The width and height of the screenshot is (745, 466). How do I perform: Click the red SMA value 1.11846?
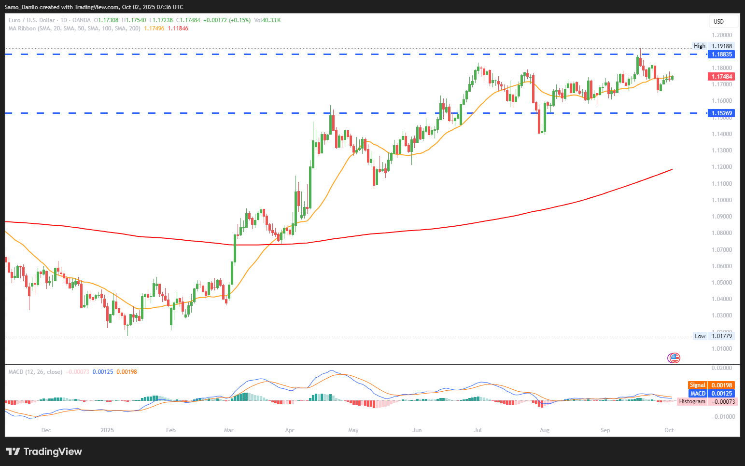(178, 28)
